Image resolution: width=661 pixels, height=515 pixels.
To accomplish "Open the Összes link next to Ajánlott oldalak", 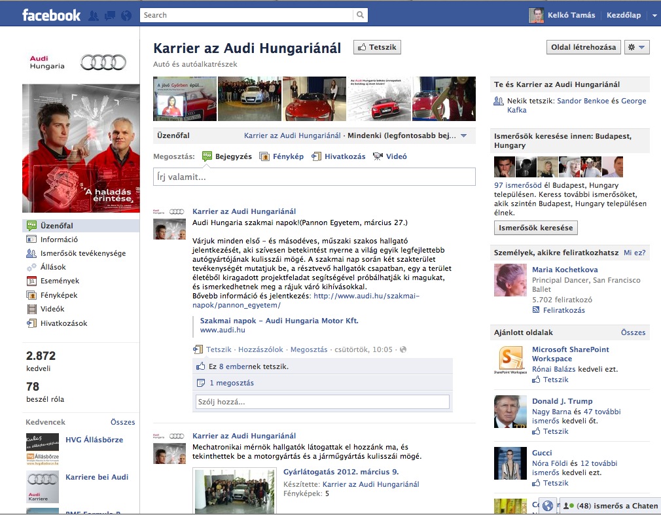I will pos(633,332).
